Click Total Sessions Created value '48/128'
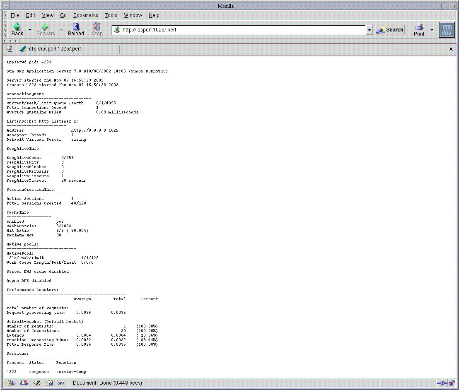This screenshot has width=459, height=390. point(78,203)
